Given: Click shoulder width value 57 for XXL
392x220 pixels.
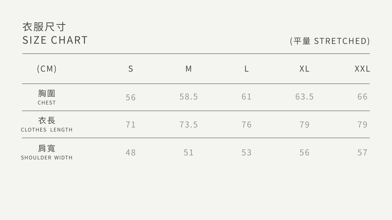Looking at the screenshot, I should coord(362,153).
